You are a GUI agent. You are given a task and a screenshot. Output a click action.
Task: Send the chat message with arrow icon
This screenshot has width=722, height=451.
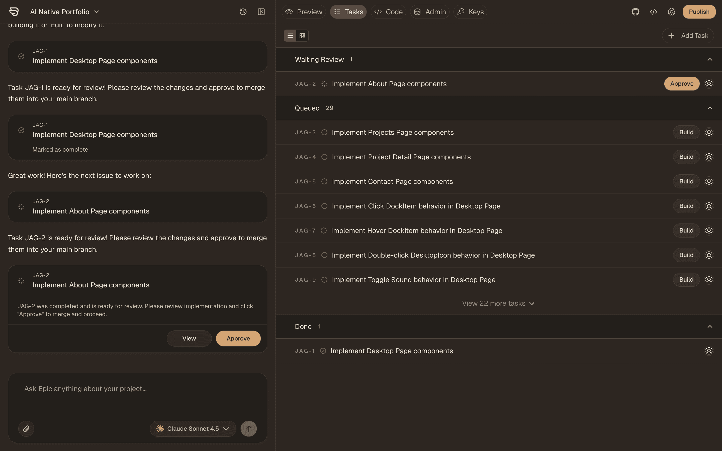click(x=248, y=428)
